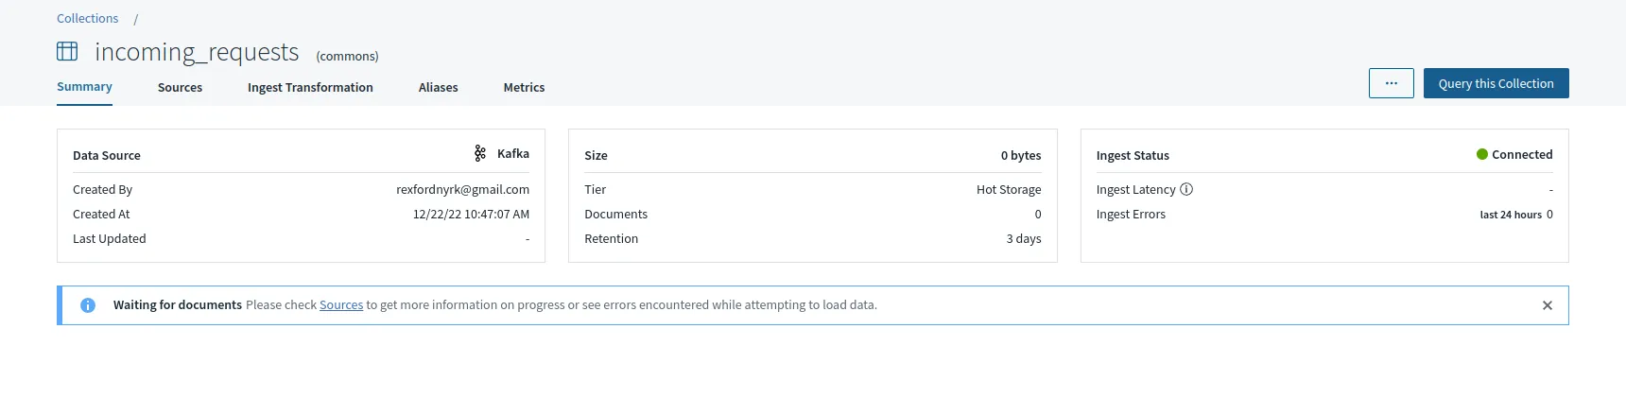Click Query this Collection button

[1496, 83]
